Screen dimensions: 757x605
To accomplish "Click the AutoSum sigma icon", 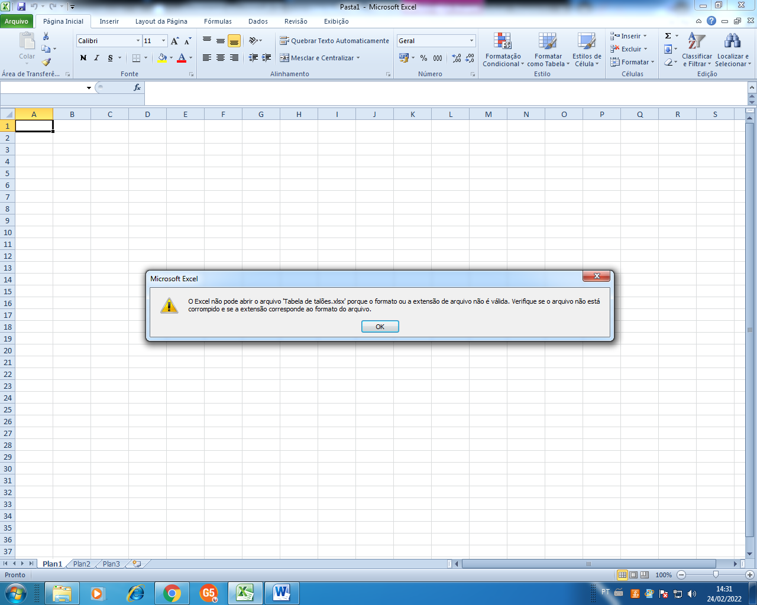I will 668,36.
